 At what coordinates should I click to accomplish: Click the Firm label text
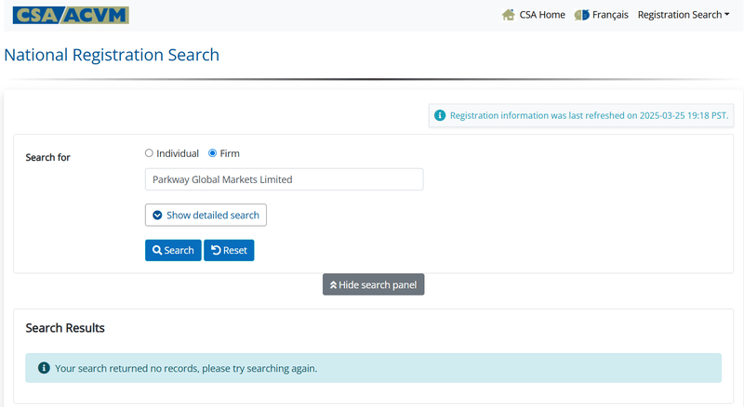point(230,153)
